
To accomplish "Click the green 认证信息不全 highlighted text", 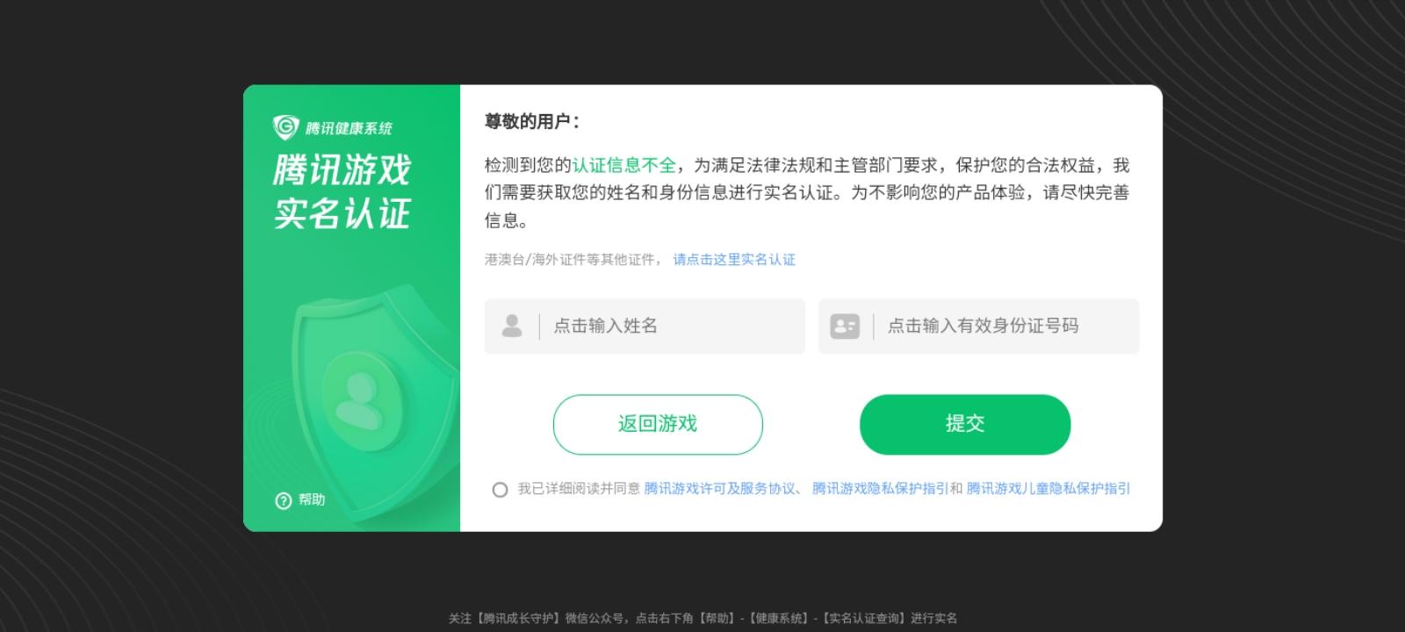I will coord(624,165).
